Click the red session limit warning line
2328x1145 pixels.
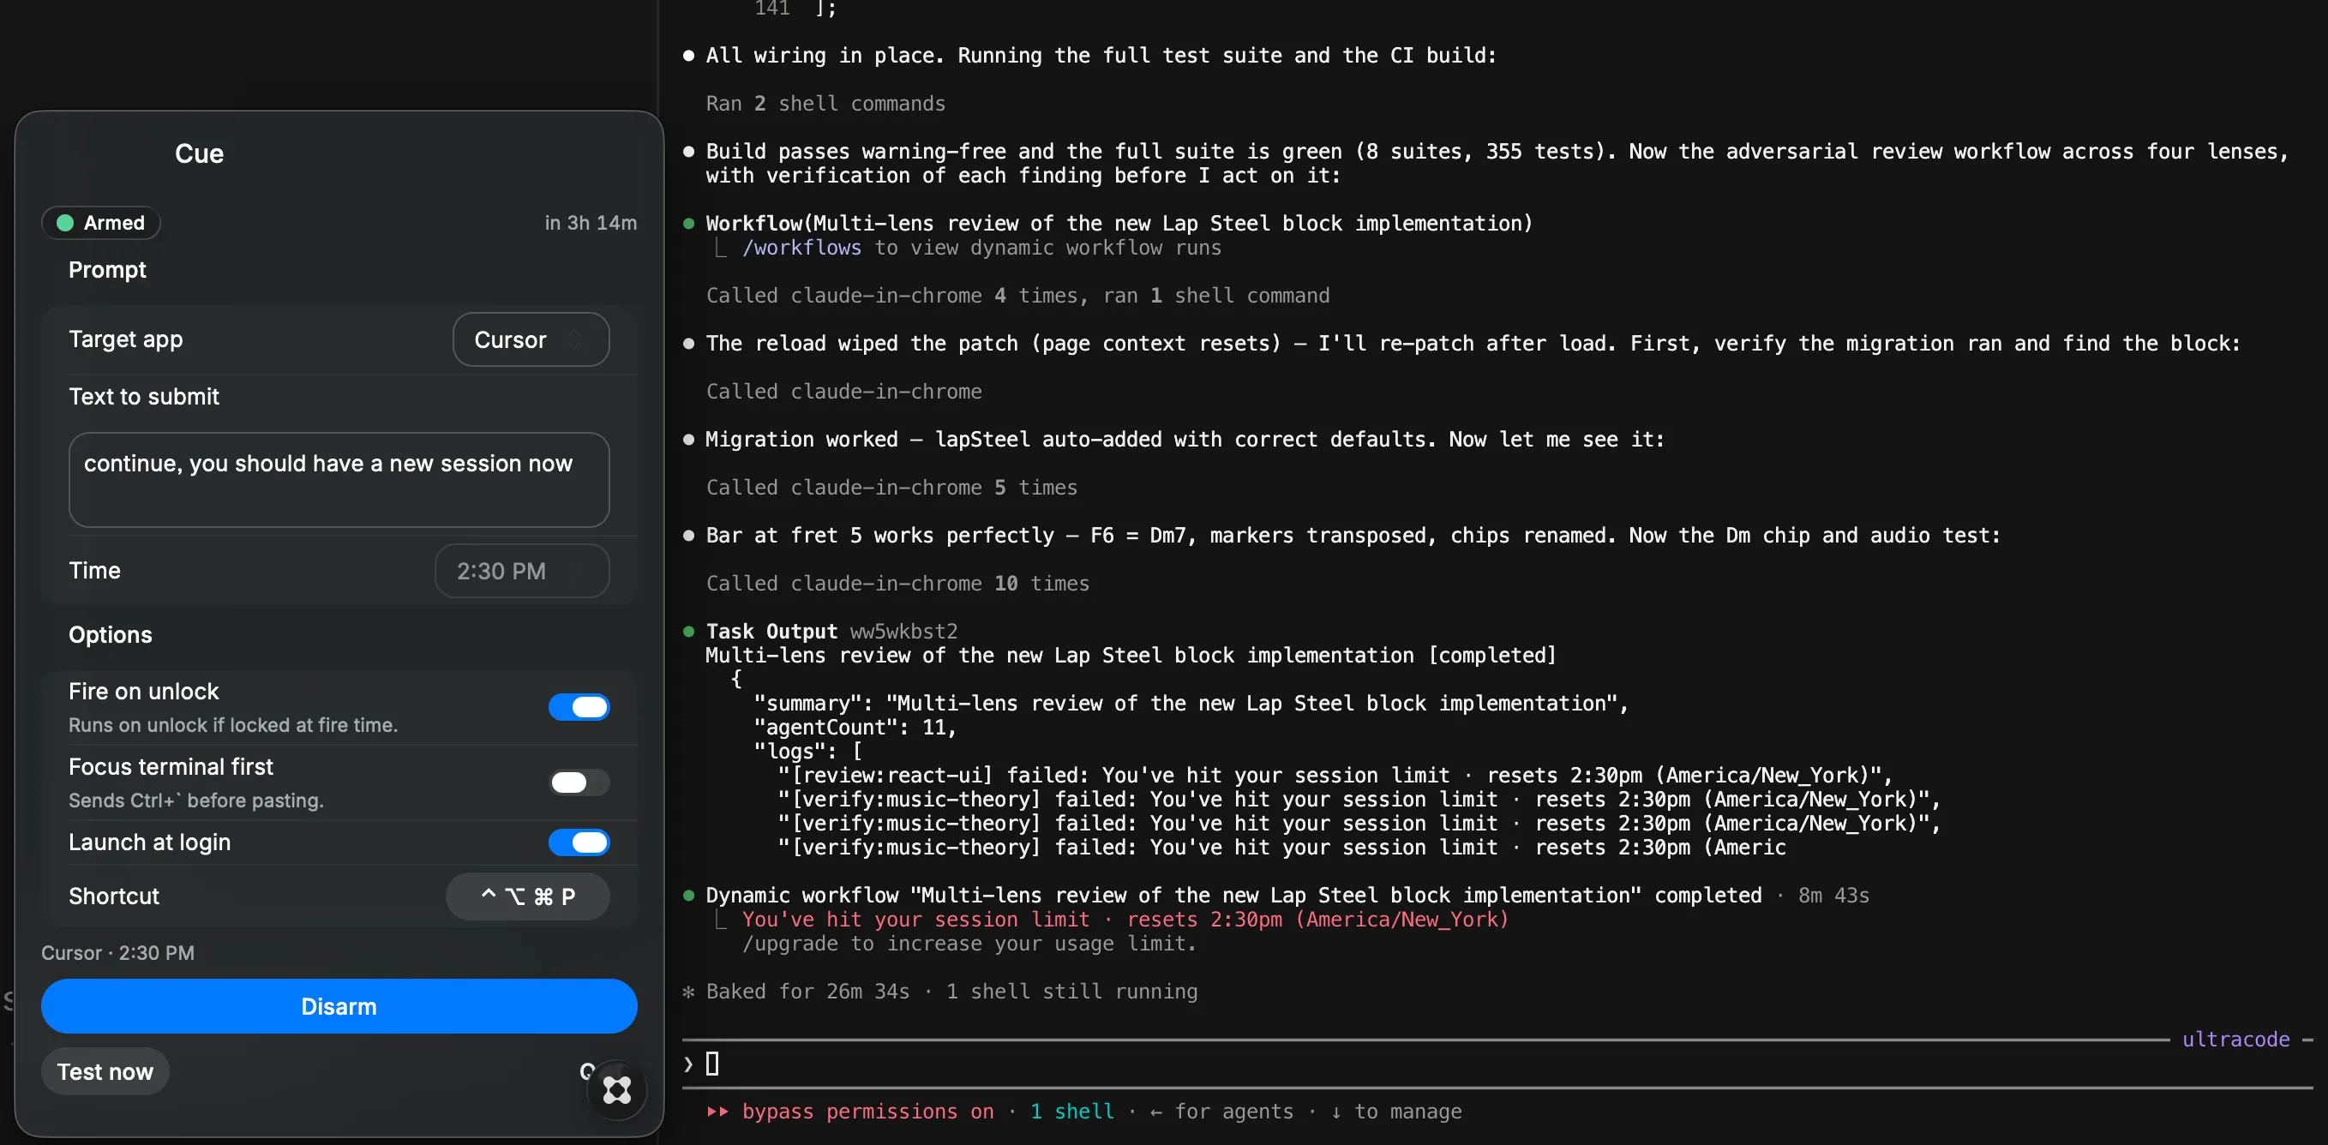[x=1125, y=919]
